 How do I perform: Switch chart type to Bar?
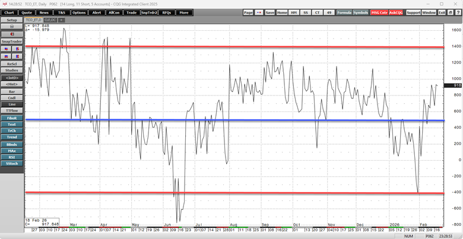(x=12, y=91)
